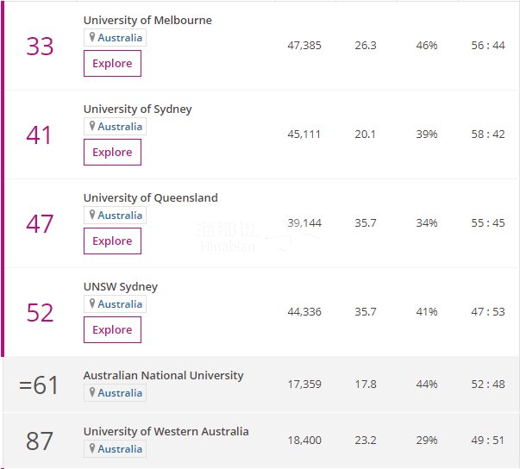This screenshot has height=469, width=520.
Task: Click the student count 39,144
Action: pos(304,223)
